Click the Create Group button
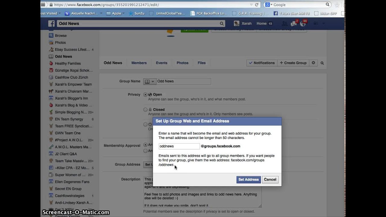The image size is (386, 217). pos(293,63)
